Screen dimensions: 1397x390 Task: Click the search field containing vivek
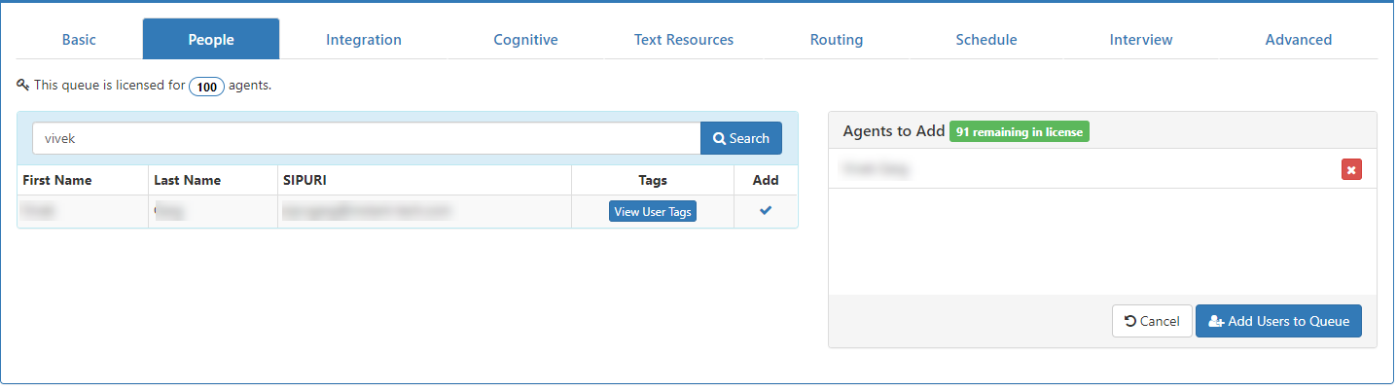(367, 138)
